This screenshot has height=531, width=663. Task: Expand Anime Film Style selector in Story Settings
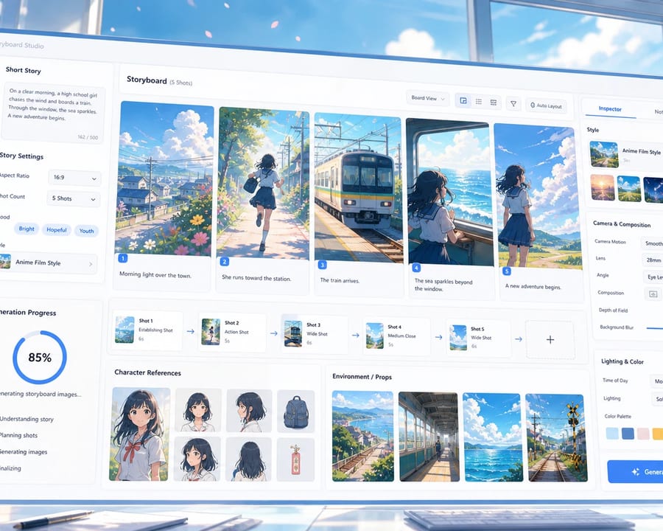click(x=47, y=263)
